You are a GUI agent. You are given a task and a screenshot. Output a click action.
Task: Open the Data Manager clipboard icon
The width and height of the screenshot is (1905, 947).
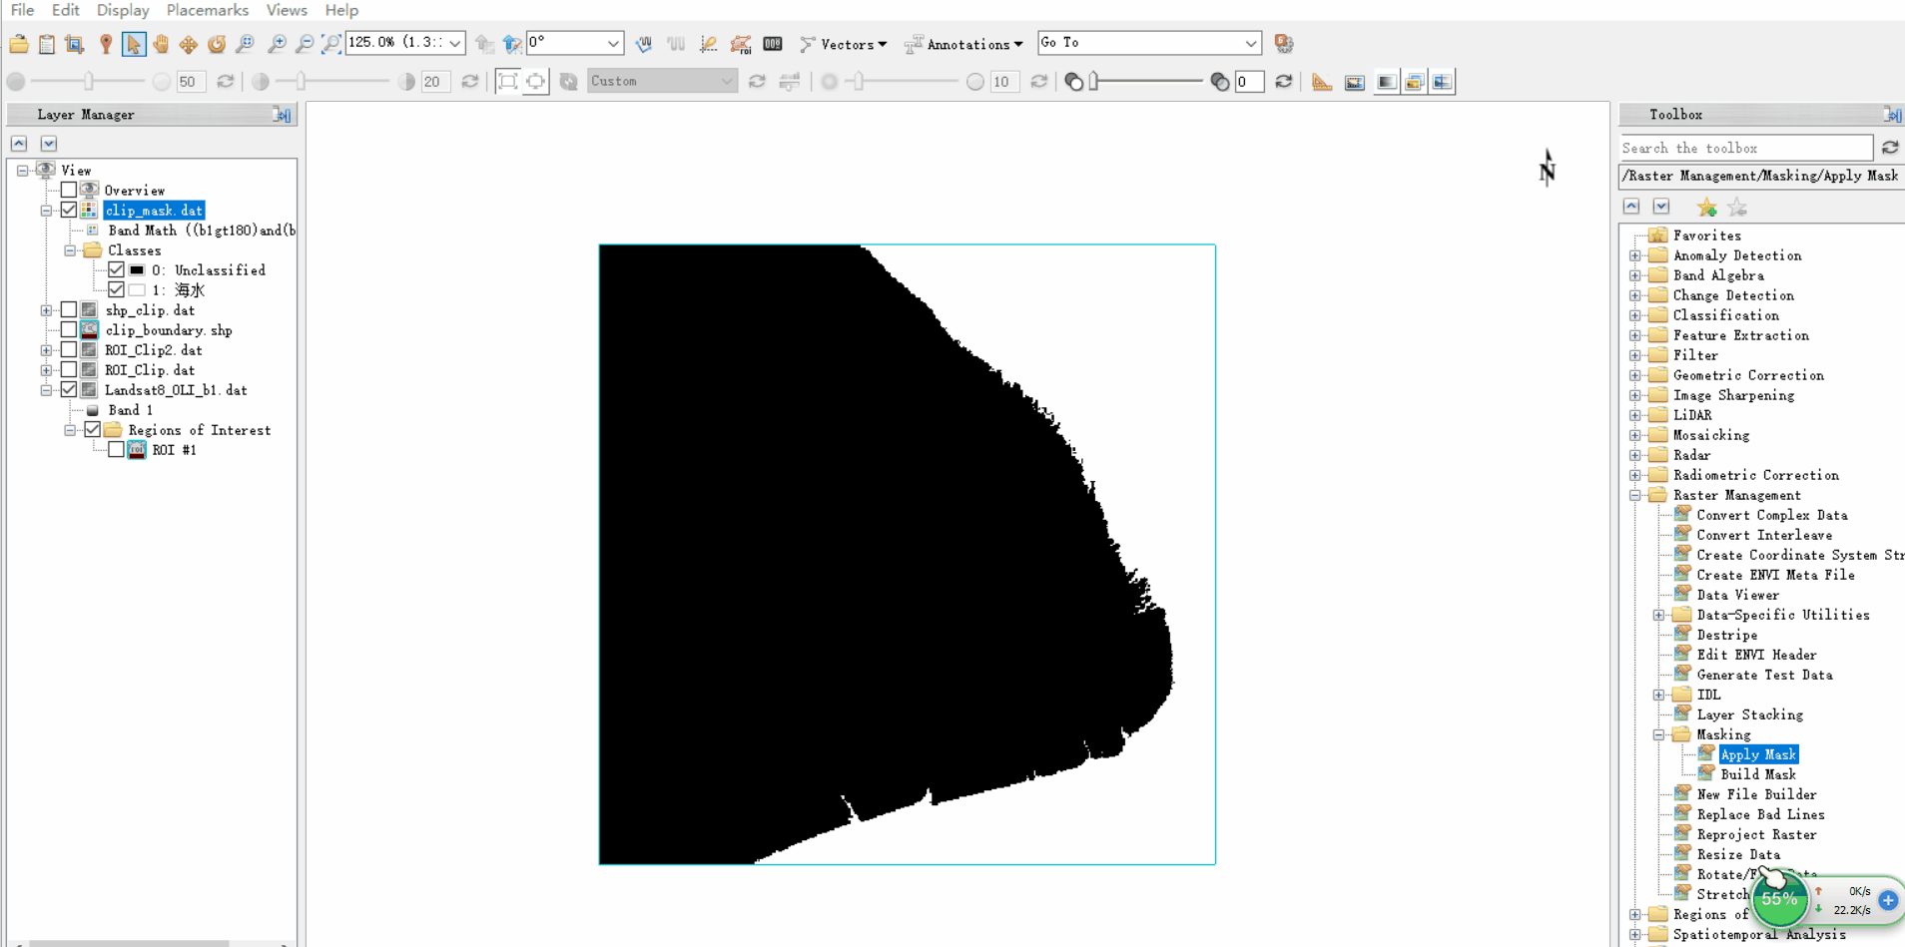47,44
